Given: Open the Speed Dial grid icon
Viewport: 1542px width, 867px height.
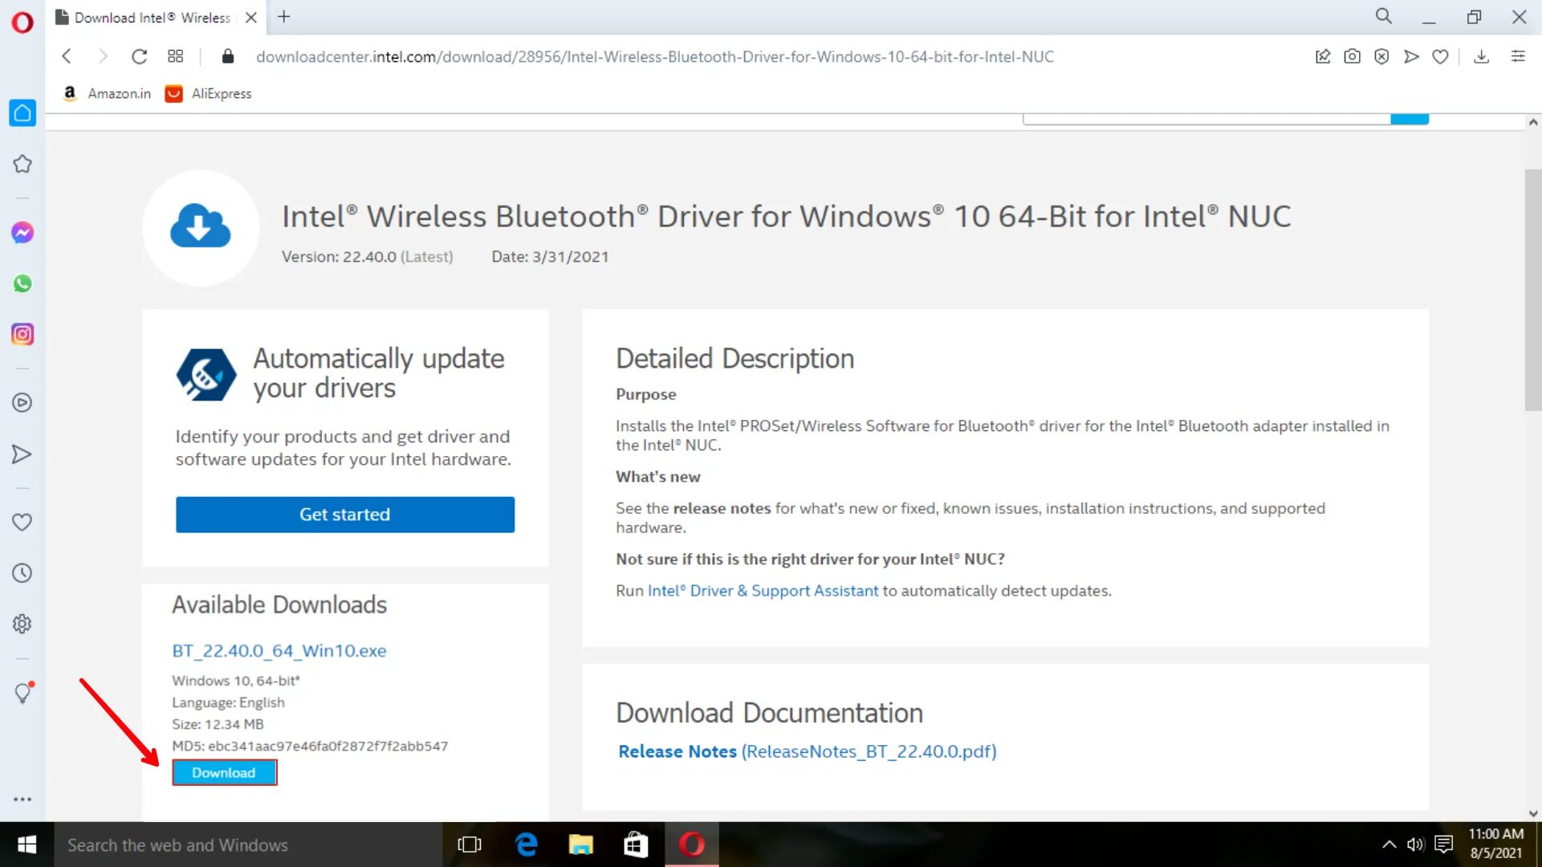Looking at the screenshot, I should [175, 56].
